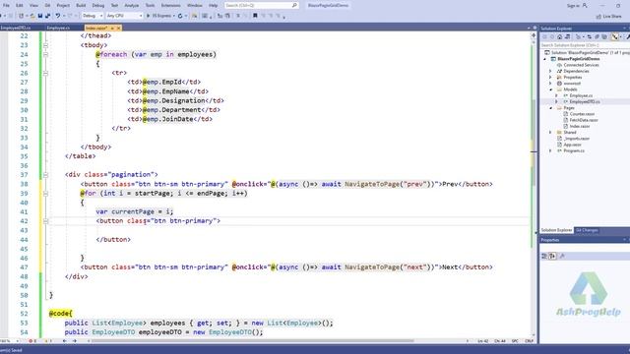Open the Any CPU platform dropdown

point(125,16)
